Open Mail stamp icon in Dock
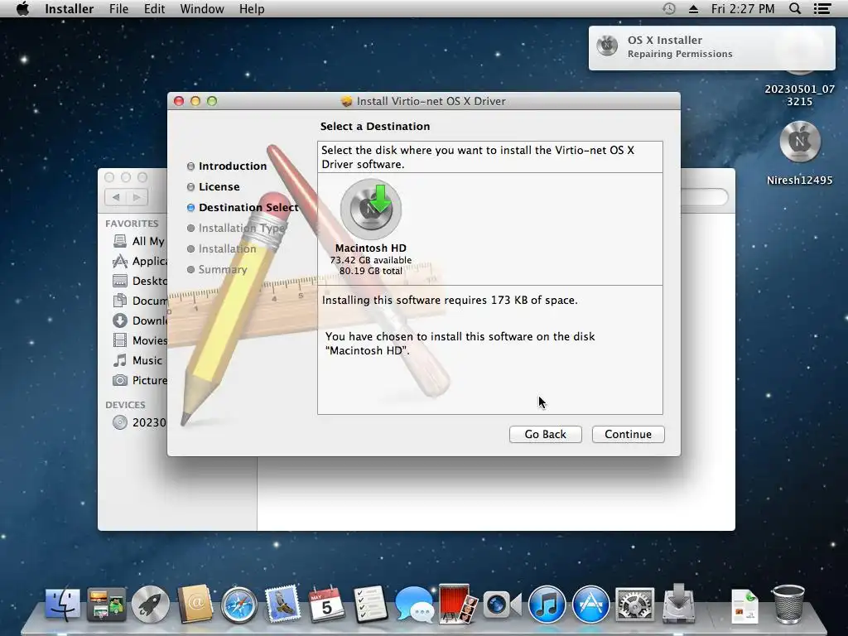Viewport: 848px width, 636px height. (282, 604)
